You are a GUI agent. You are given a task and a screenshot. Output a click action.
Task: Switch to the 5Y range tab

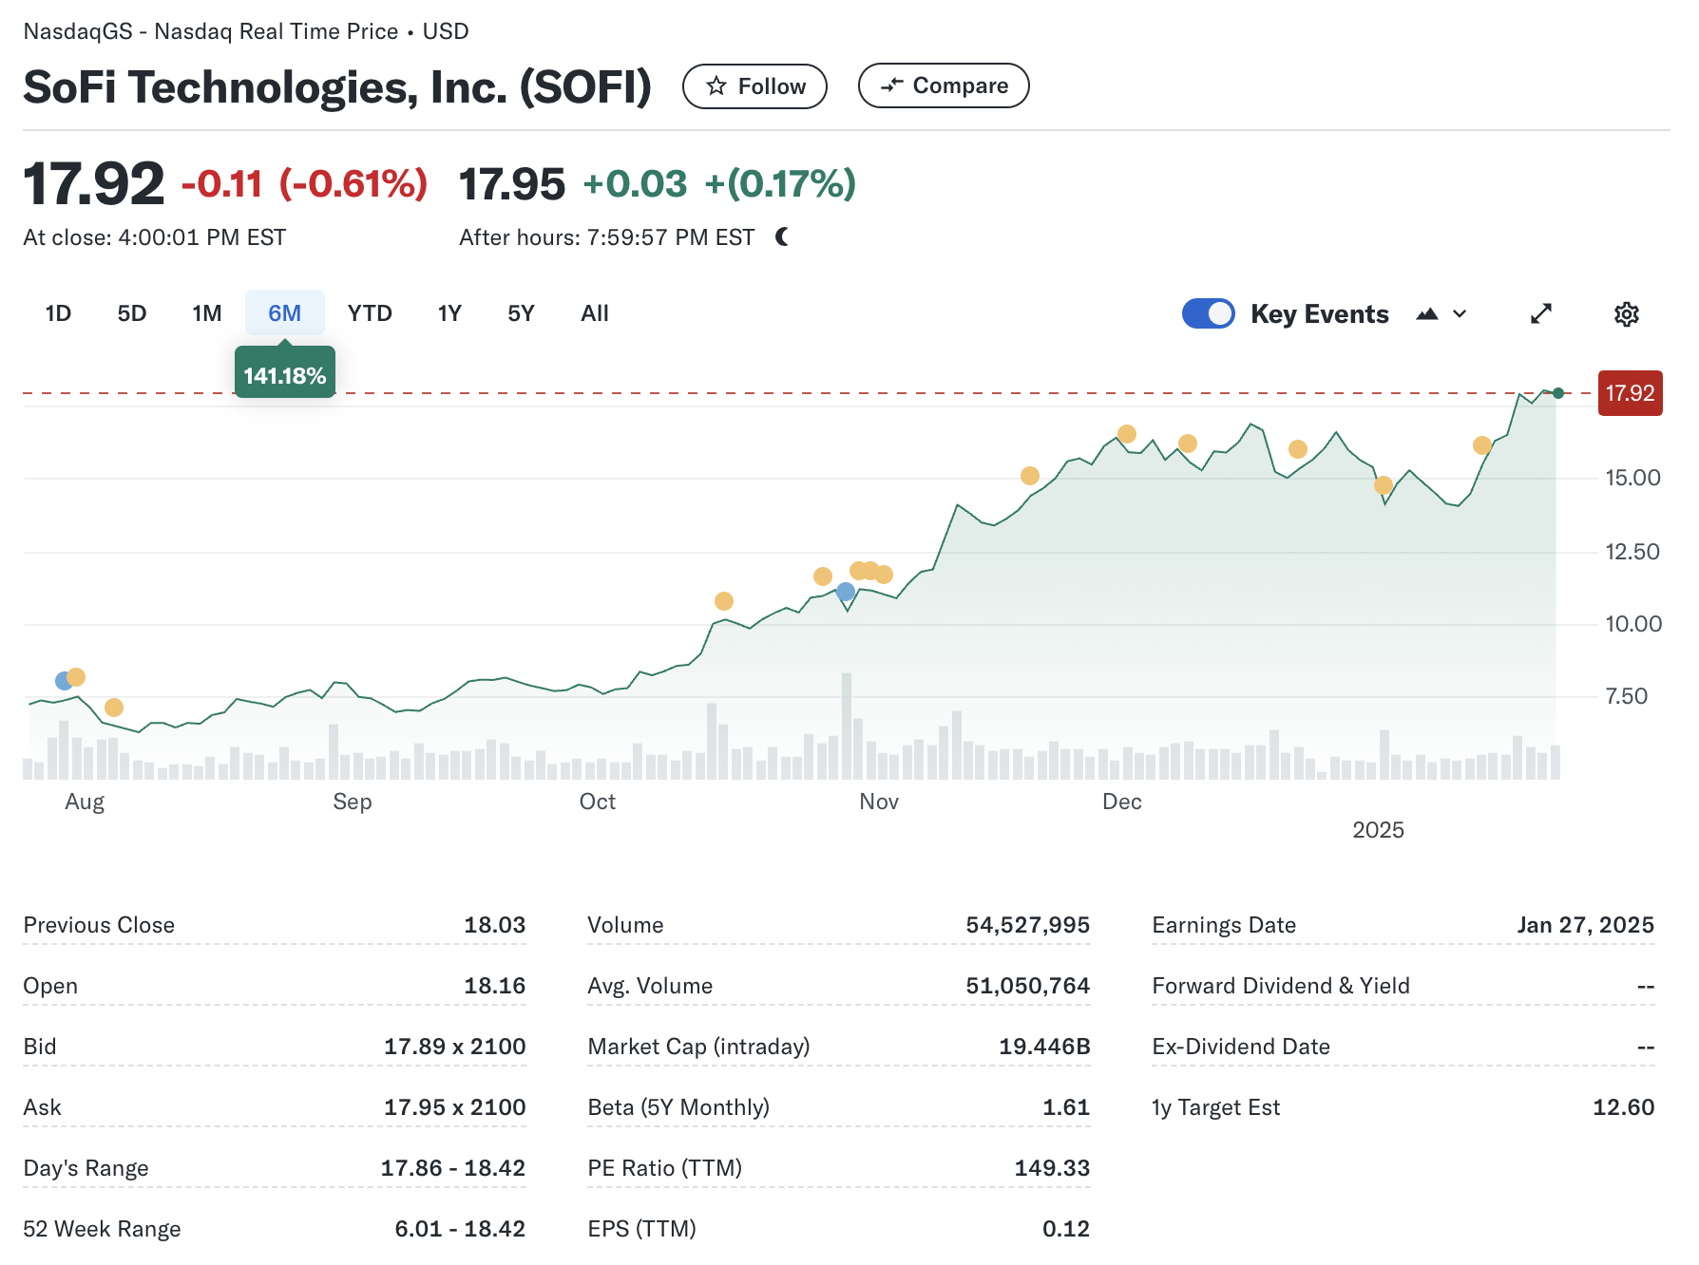[521, 313]
